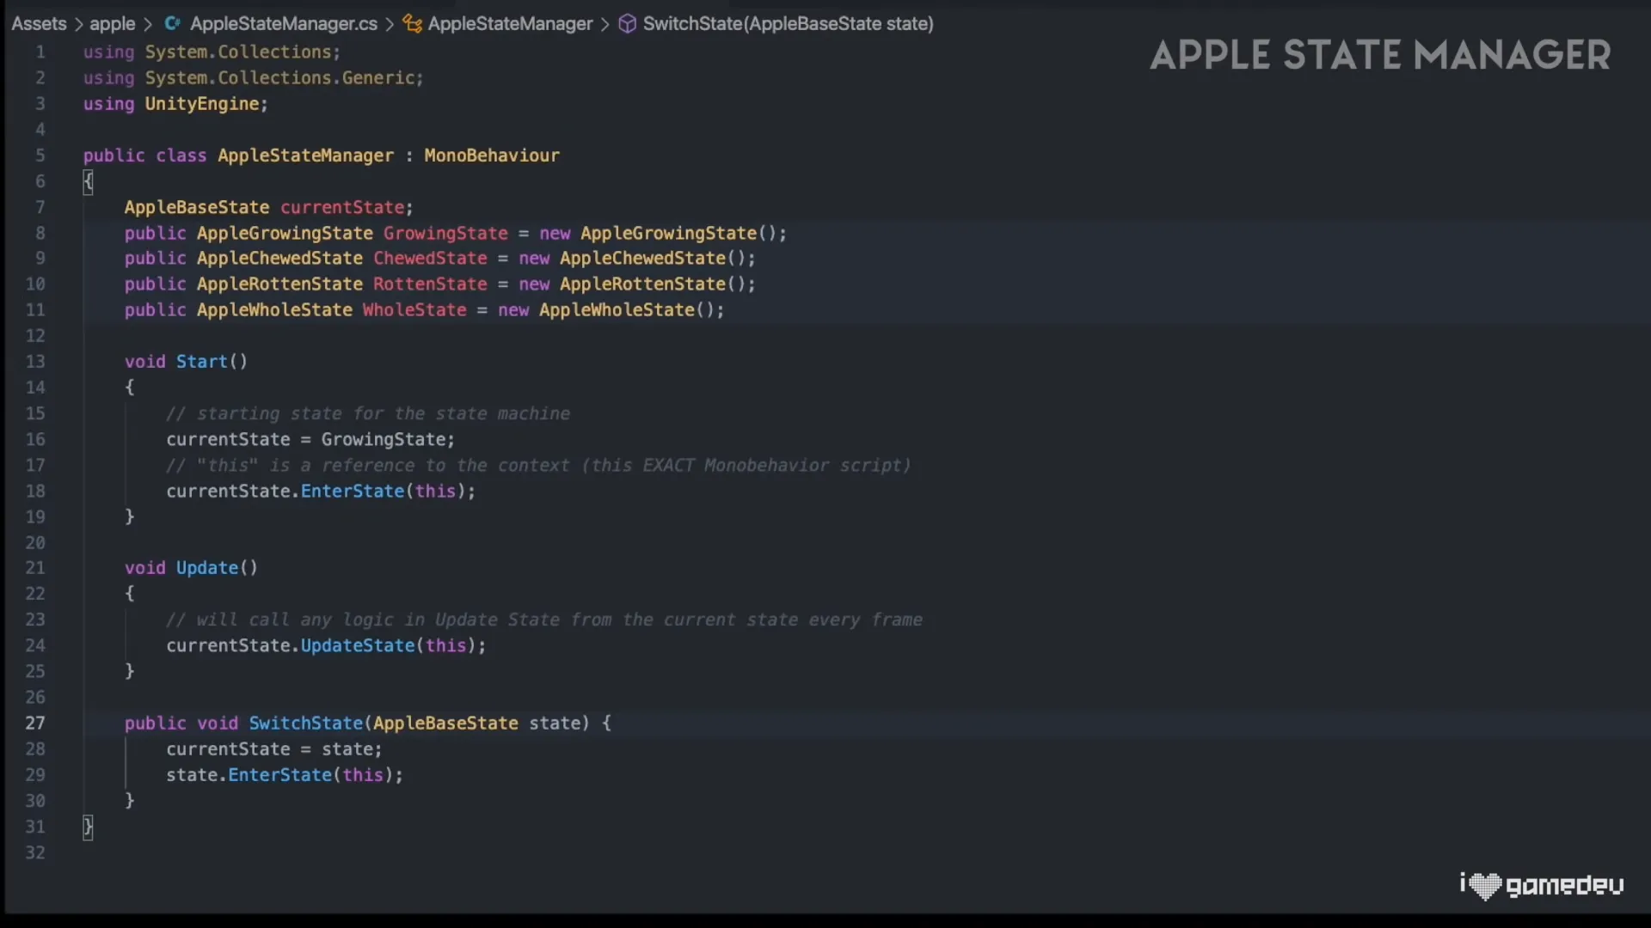1651x928 pixels.
Task: Expand the chevron after Assets breadcrumb
Action: [77, 24]
